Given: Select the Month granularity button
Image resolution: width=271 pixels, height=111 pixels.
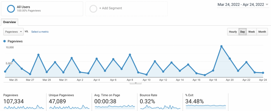Looking at the screenshot, I should coord(262,32).
